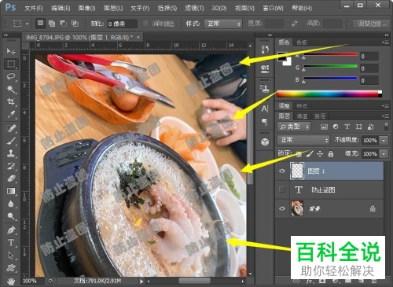Click the 羽化 feather input field
Screen dimensions: 393x287
123,24
